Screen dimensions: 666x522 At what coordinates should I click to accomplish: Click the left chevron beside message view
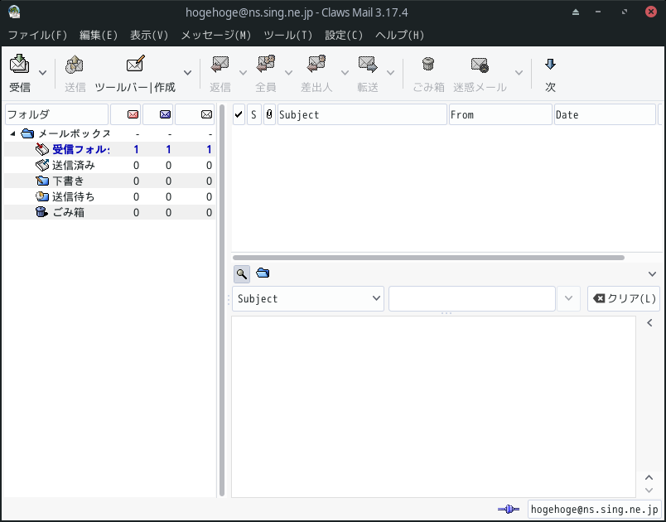(x=650, y=323)
